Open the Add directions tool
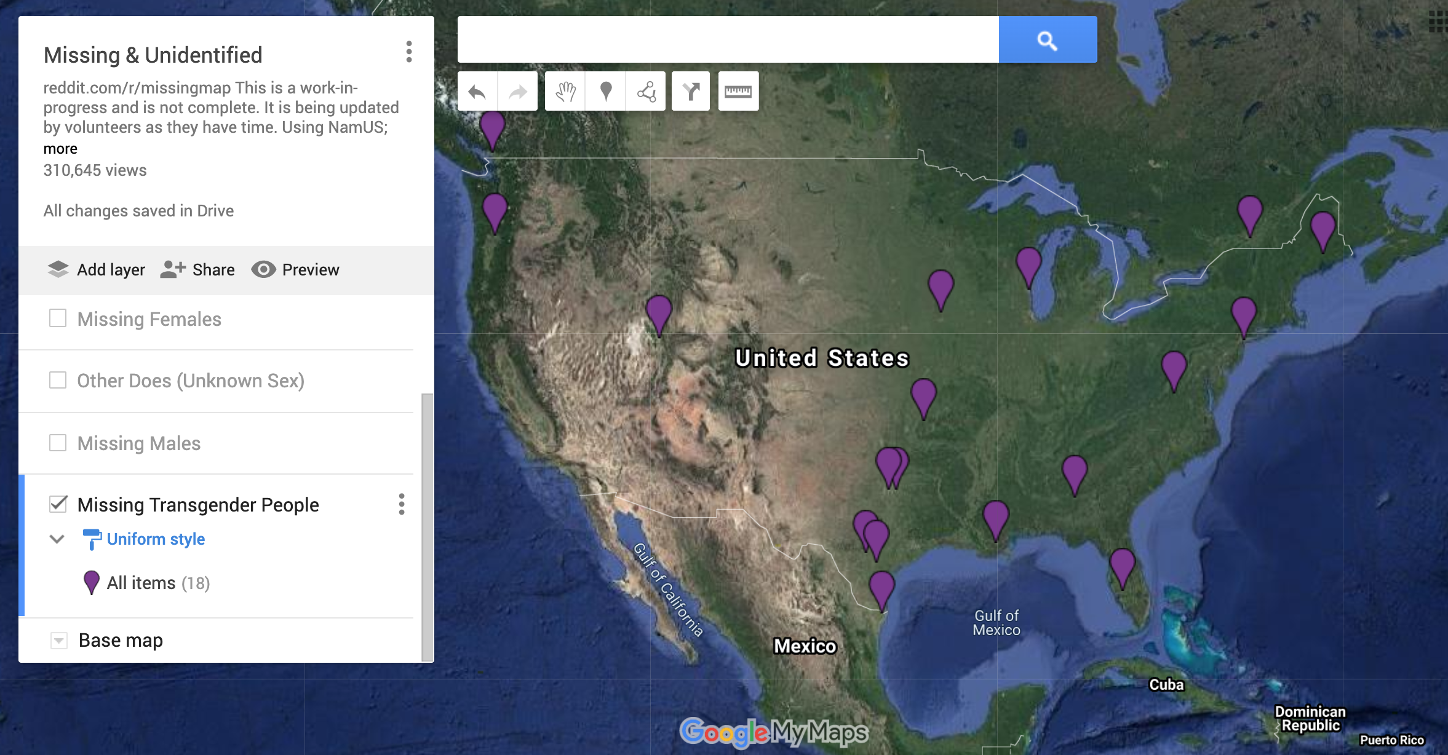The image size is (1448, 755). tap(691, 92)
